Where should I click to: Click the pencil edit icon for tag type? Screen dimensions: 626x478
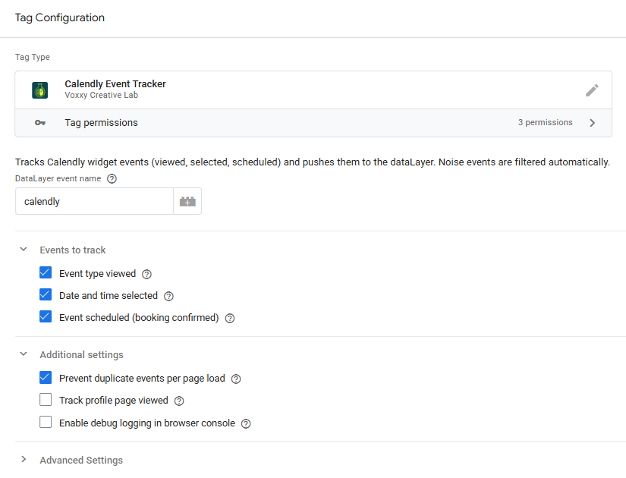pyautogui.click(x=592, y=90)
